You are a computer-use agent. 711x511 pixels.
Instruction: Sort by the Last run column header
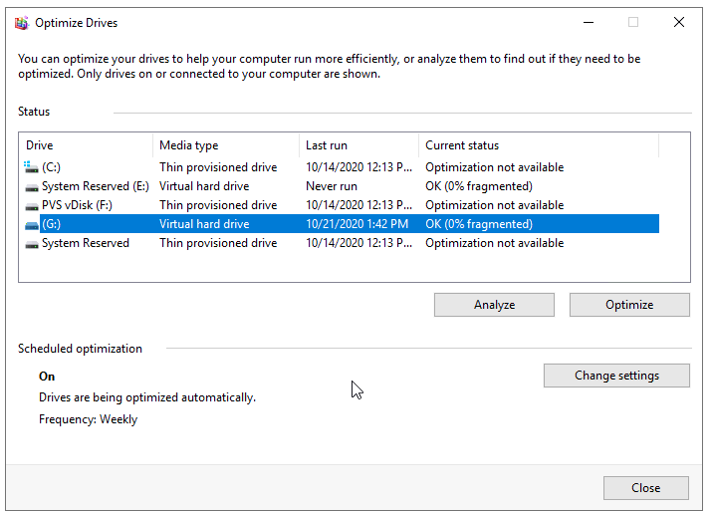[x=359, y=145]
